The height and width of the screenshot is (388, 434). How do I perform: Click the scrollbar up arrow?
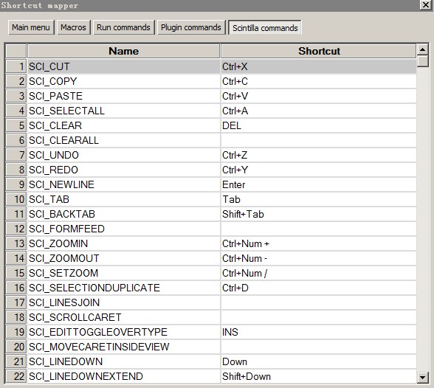pos(422,49)
